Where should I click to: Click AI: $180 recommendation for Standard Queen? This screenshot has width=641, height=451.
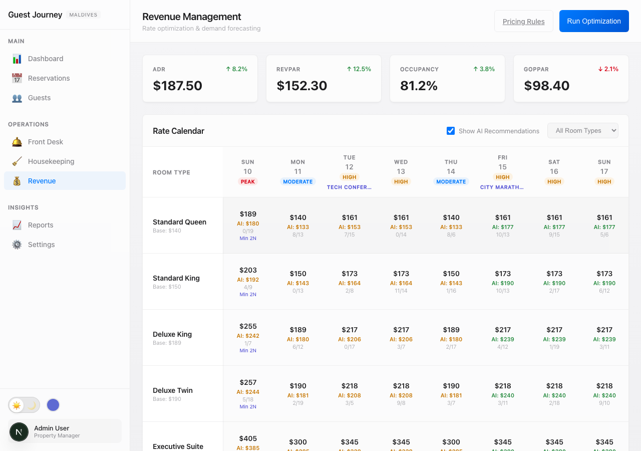click(x=248, y=223)
